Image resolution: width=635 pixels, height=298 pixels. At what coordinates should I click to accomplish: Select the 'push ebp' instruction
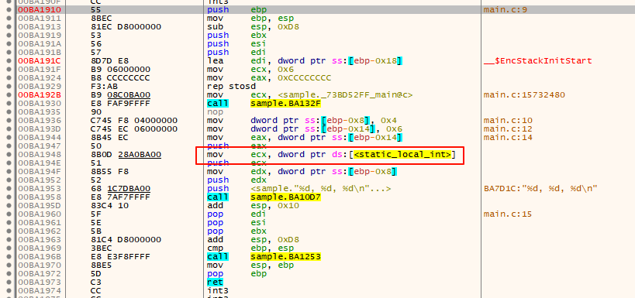[237, 9]
